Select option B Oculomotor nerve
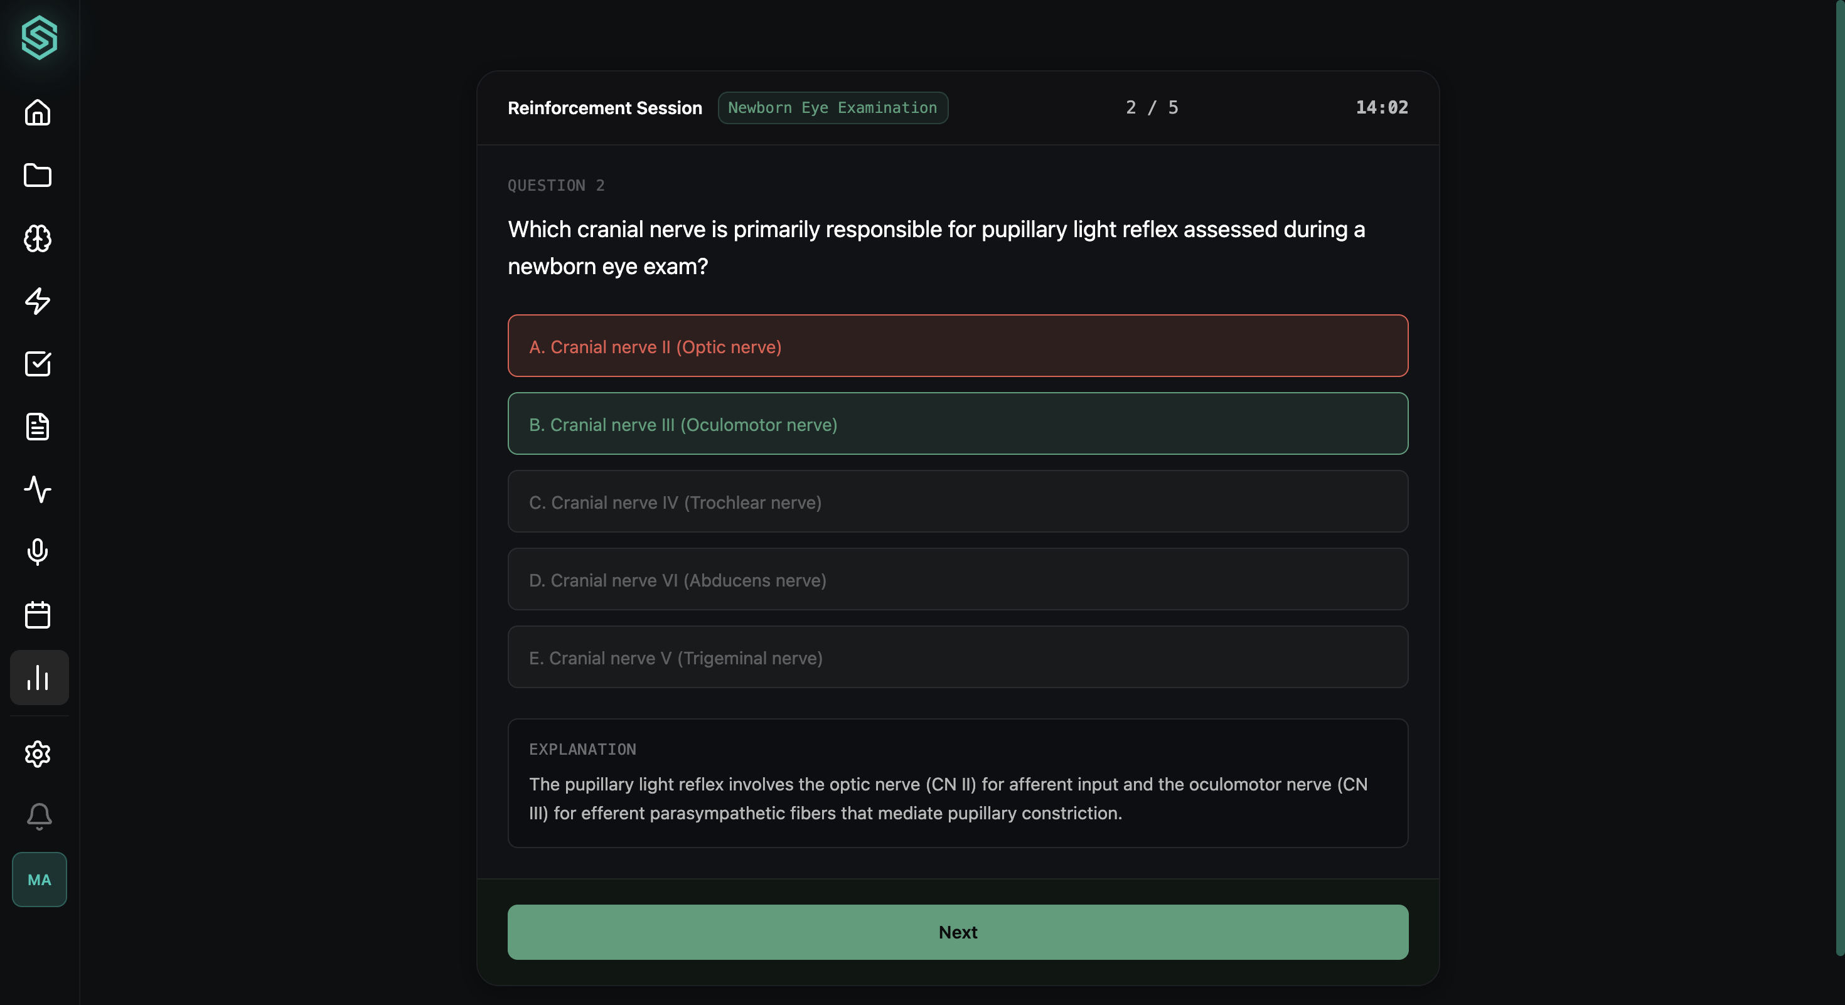Viewport: 1845px width, 1005px height. pyautogui.click(x=958, y=423)
